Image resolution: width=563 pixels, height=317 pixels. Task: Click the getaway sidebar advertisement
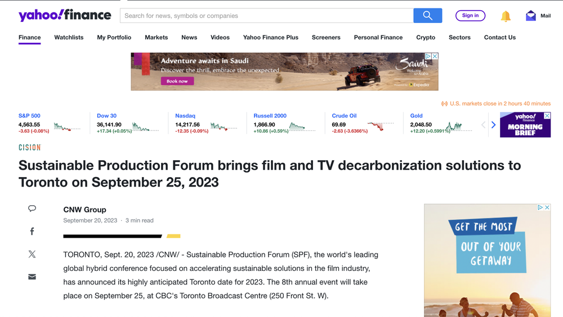tap(487, 260)
